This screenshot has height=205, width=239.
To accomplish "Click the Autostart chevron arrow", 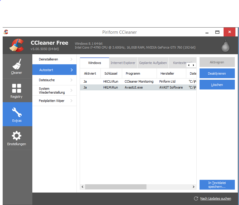I will (72, 70).
